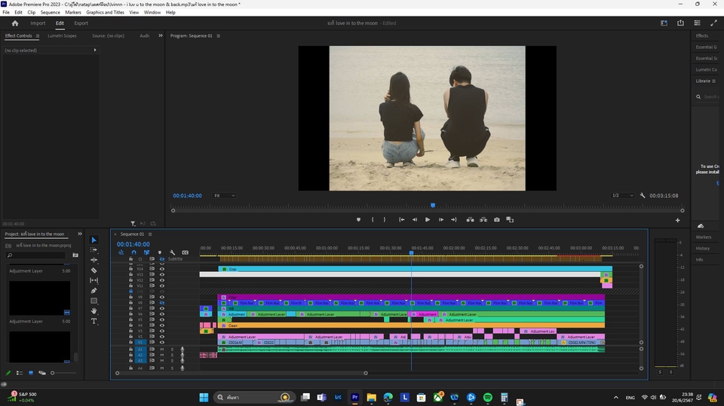The height and width of the screenshot is (406, 724).
Task: Switch to the Lumetri Scopes tab
Action: (62, 35)
